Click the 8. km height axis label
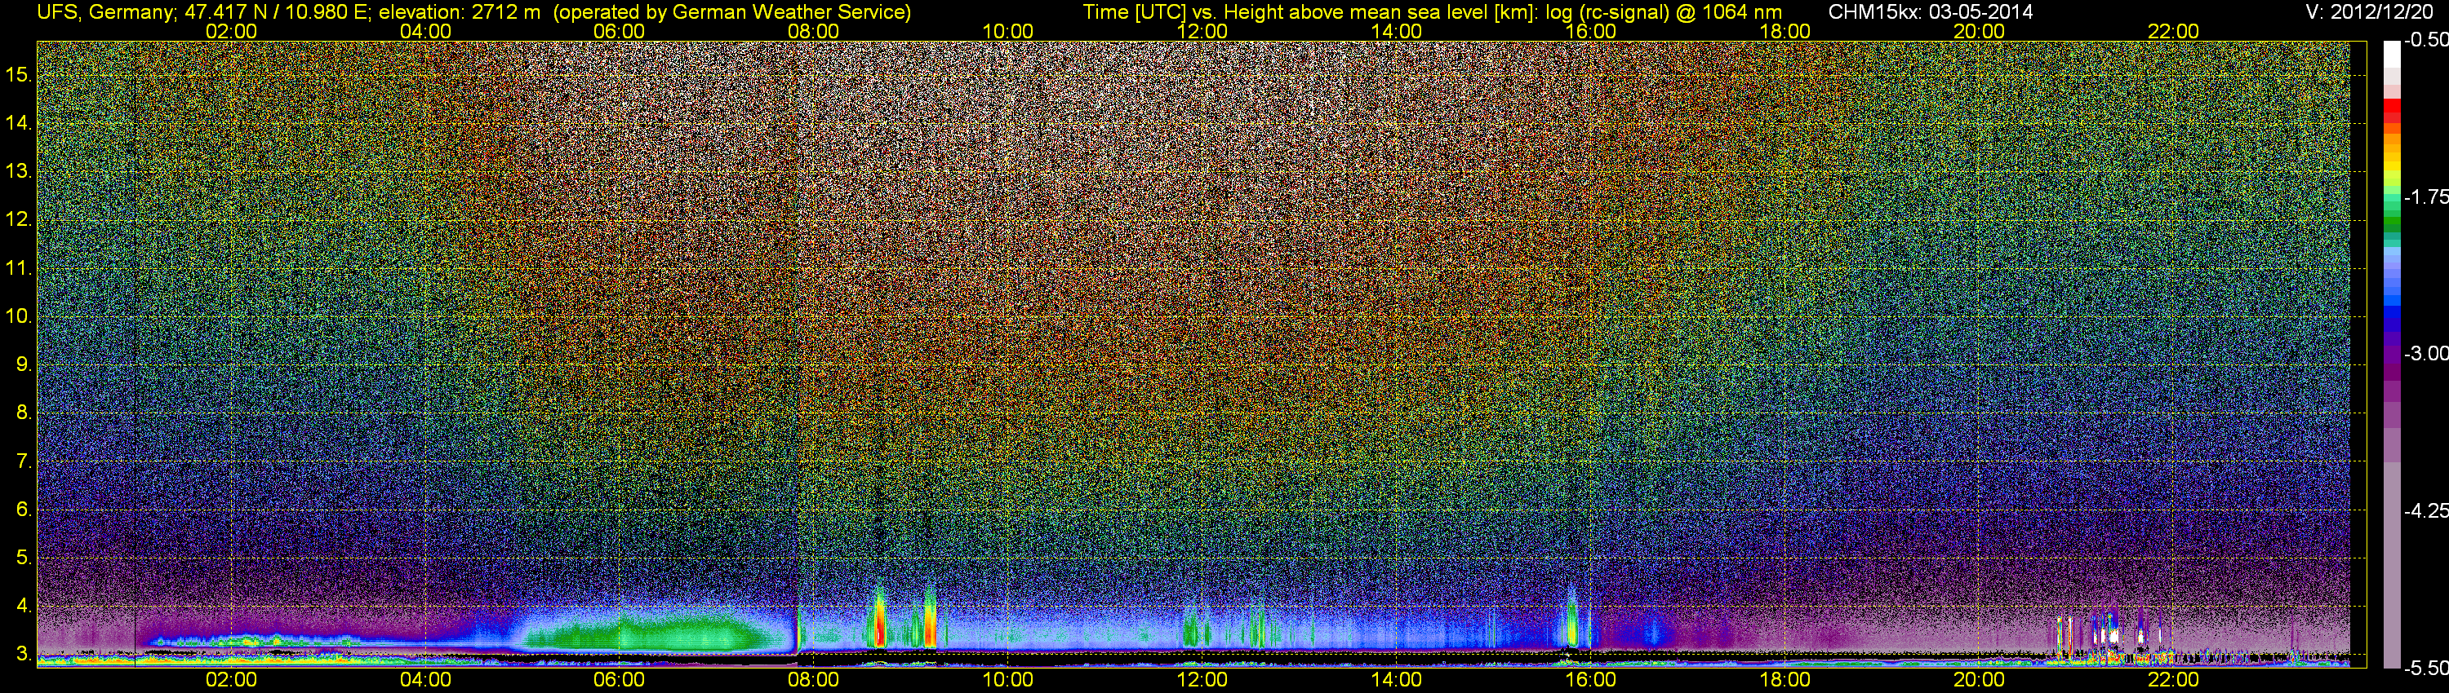The width and height of the screenshot is (2449, 693). coord(24,413)
